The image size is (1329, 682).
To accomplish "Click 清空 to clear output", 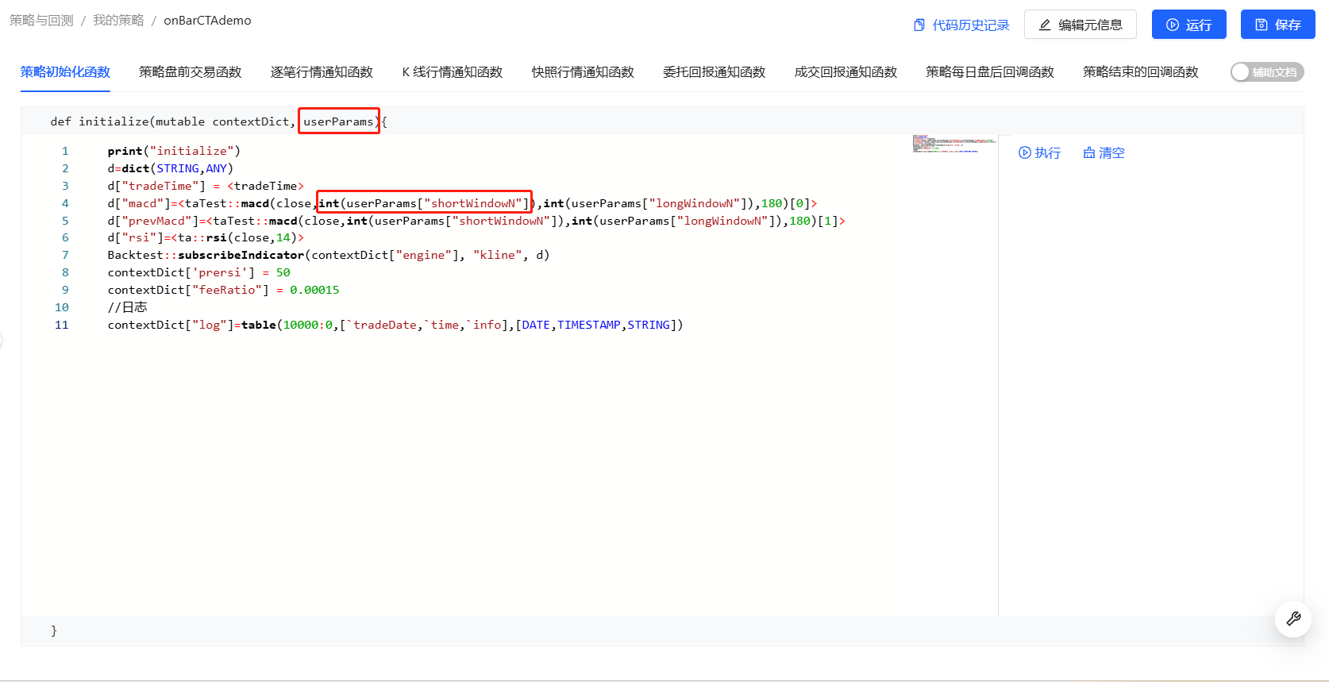I will coord(1104,153).
